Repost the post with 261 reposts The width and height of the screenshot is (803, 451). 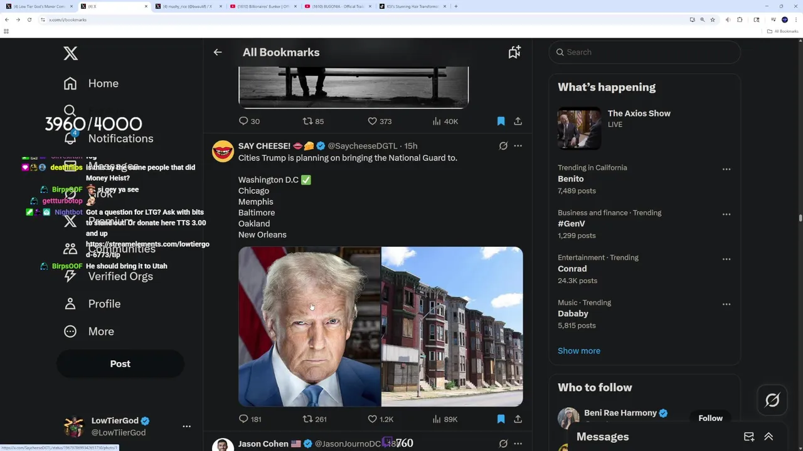315,419
